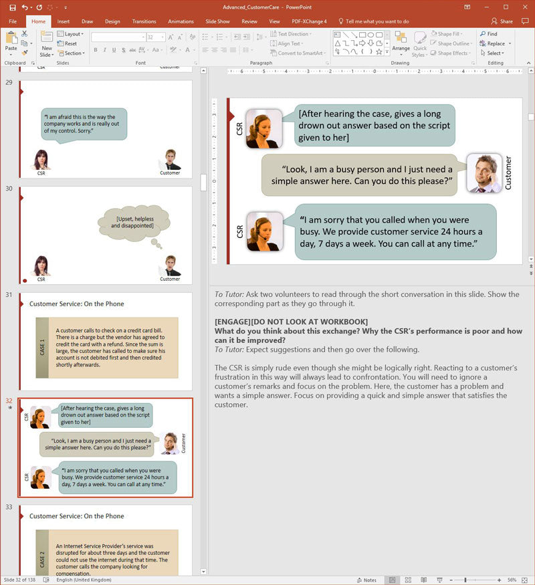Open Ribbon Display Options in the title bar
The width and height of the screenshot is (535, 585).
click(x=467, y=7)
